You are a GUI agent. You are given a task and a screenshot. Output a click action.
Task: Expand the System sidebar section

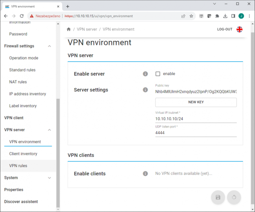tap(50, 178)
